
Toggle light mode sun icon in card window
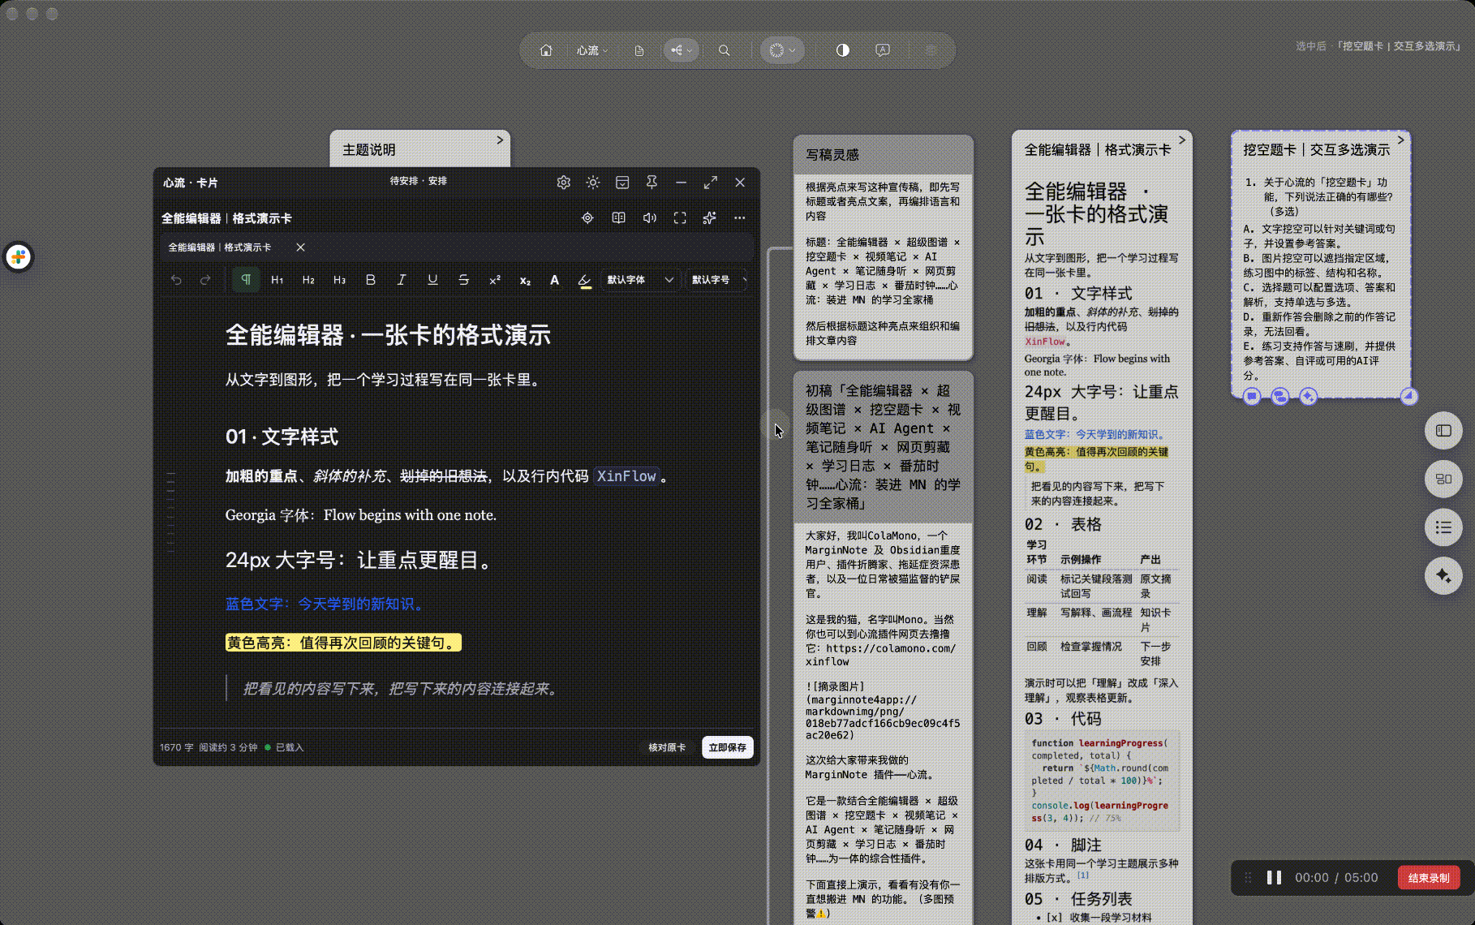pyautogui.click(x=593, y=183)
